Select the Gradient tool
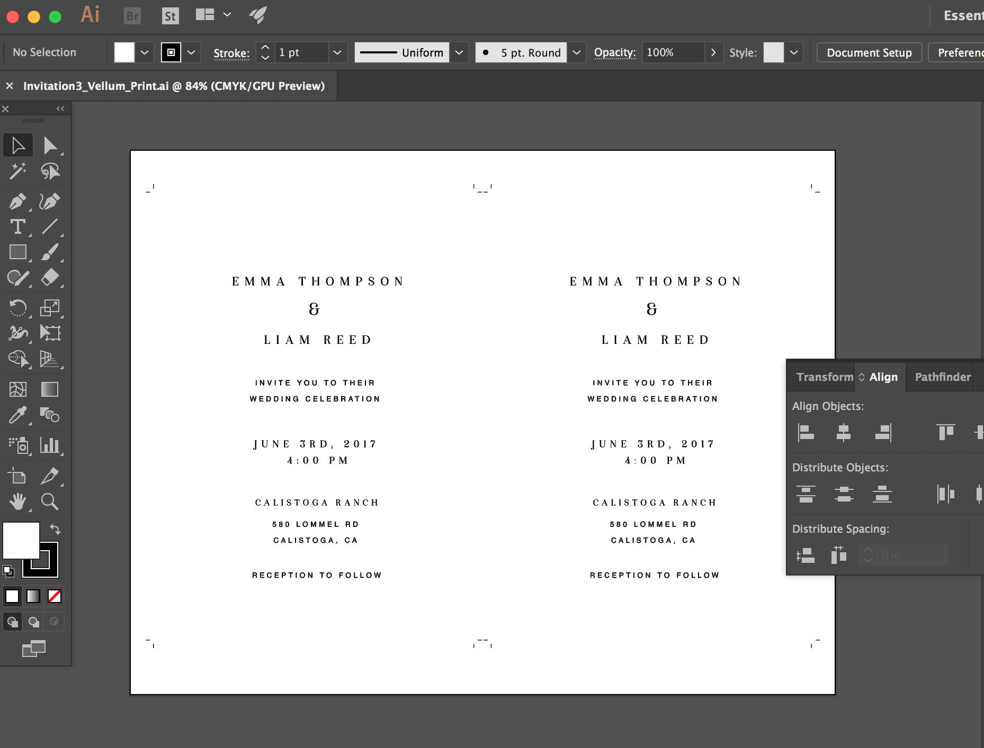This screenshot has width=984, height=748. pyautogui.click(x=50, y=389)
